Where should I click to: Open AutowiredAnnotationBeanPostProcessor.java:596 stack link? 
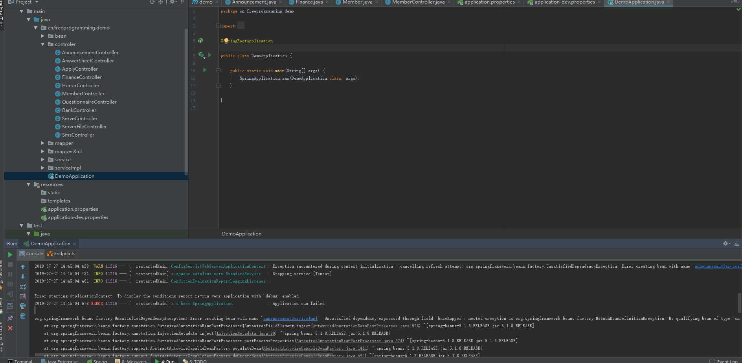[366, 326]
